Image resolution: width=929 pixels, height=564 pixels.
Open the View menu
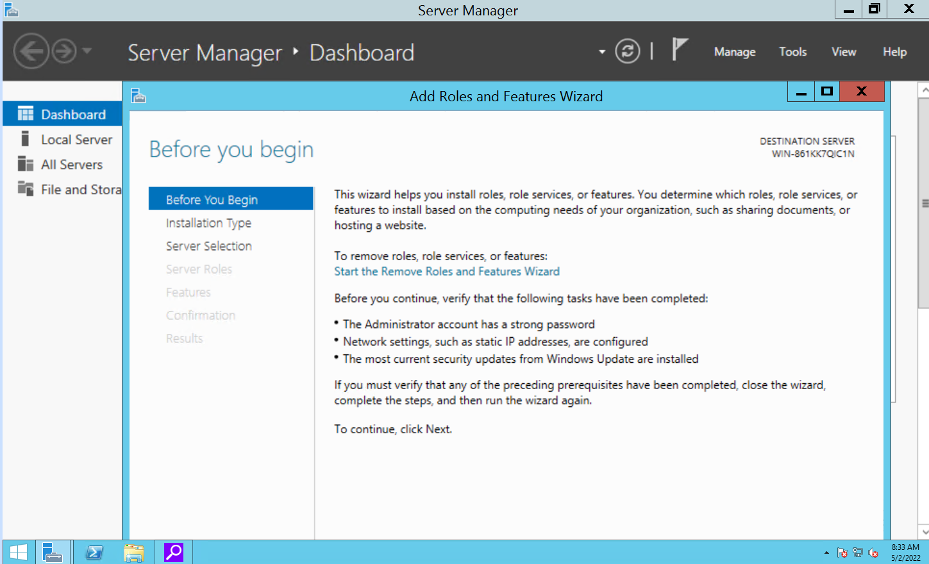click(x=844, y=52)
